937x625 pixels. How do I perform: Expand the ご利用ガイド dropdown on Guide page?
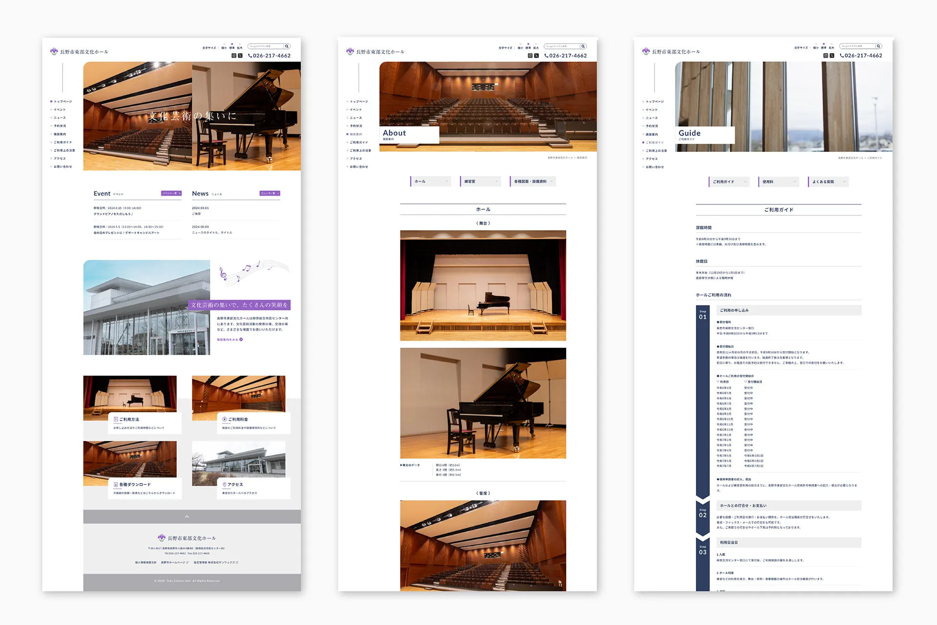pos(729,182)
